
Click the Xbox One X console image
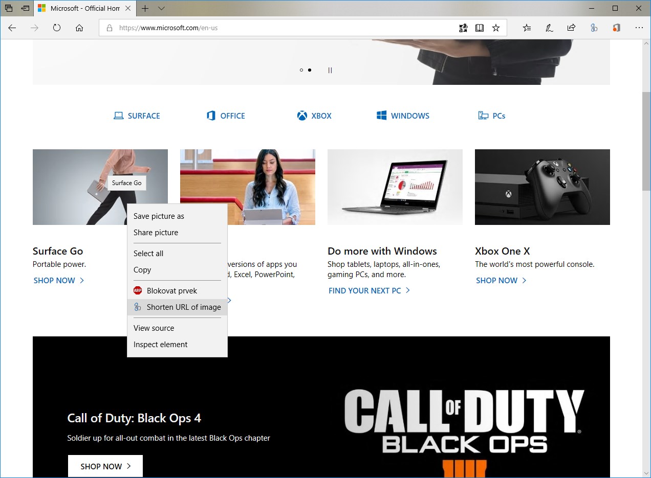tap(542, 187)
